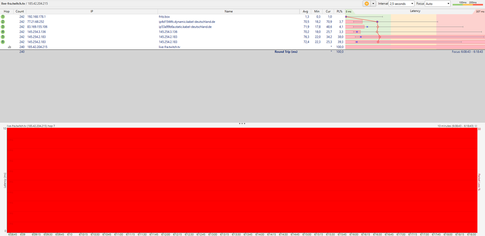Image resolution: width=485 pixels, height=236 pixels.
Task: Select IP 83.169.155.106
Action: coord(37,27)
